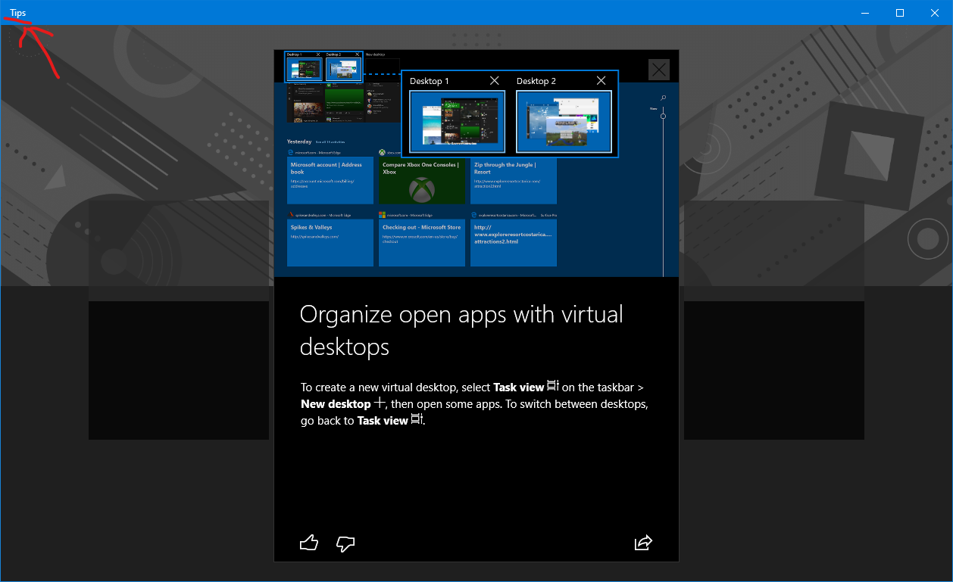Image resolution: width=953 pixels, height=582 pixels.
Task: Click 'Zip through the Jungle | Resort' card
Action: click(514, 180)
